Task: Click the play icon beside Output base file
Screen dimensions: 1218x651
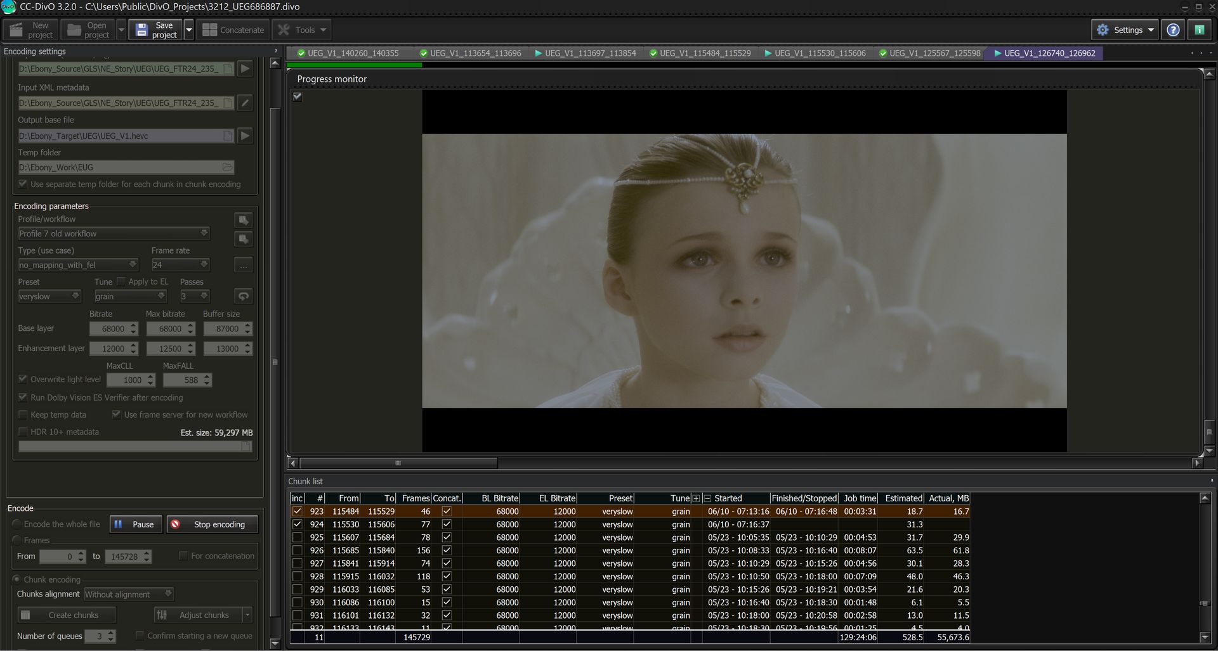Action: [245, 135]
